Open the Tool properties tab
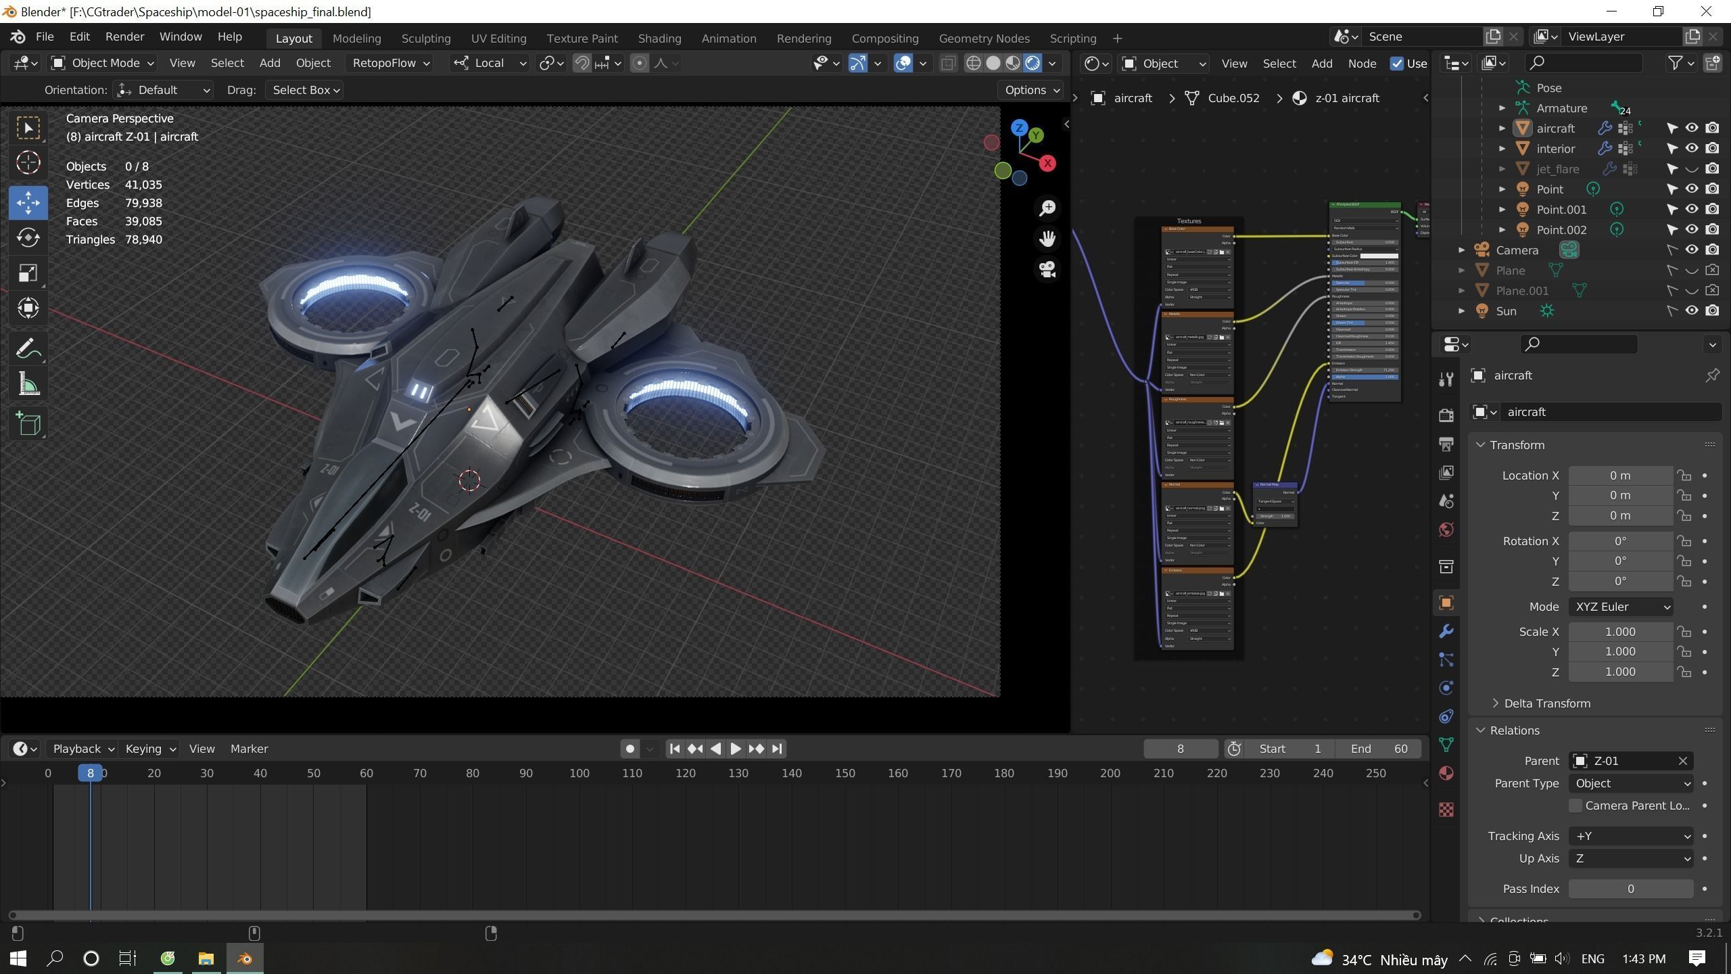Image resolution: width=1731 pixels, height=974 pixels. (x=1446, y=379)
